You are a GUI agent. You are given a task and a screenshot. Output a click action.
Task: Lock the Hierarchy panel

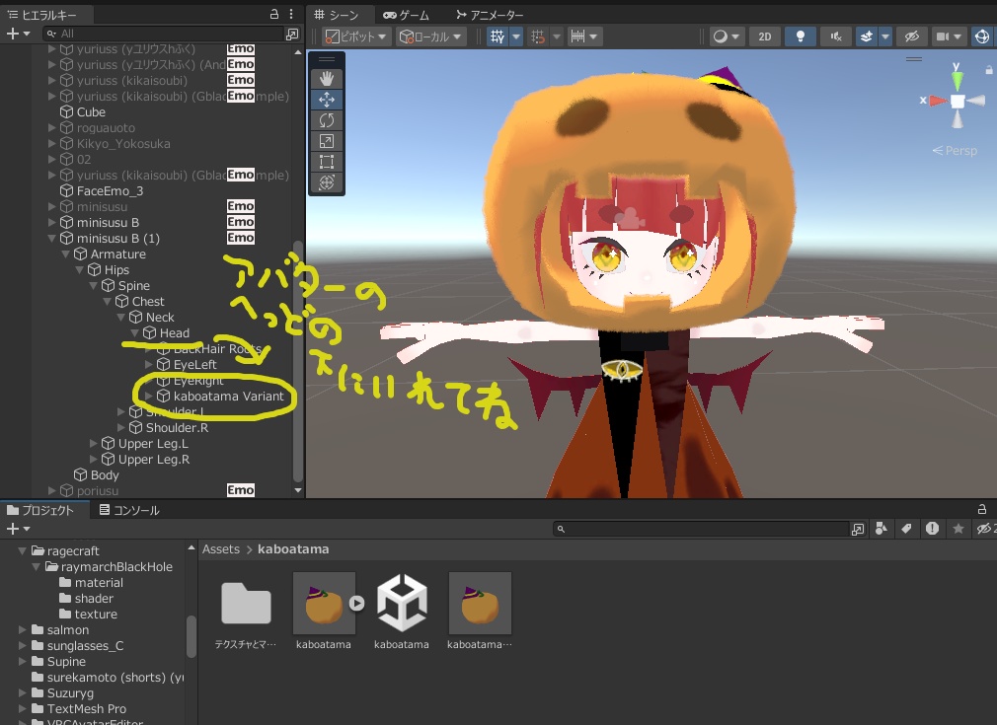[x=274, y=14]
